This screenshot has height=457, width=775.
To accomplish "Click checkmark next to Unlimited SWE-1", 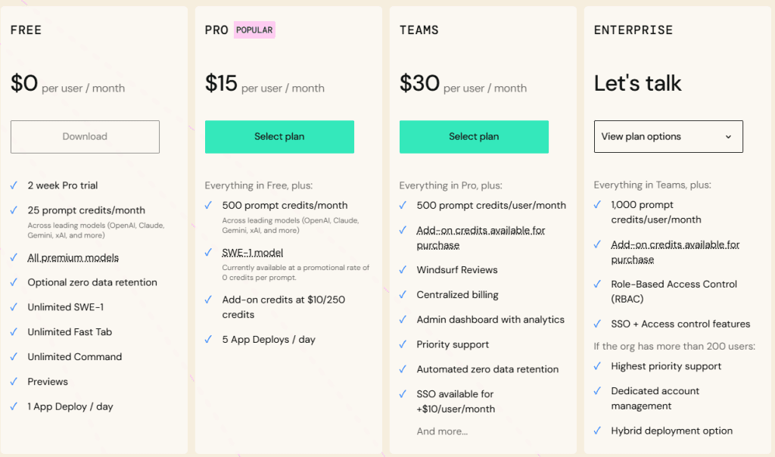I will tap(14, 307).
